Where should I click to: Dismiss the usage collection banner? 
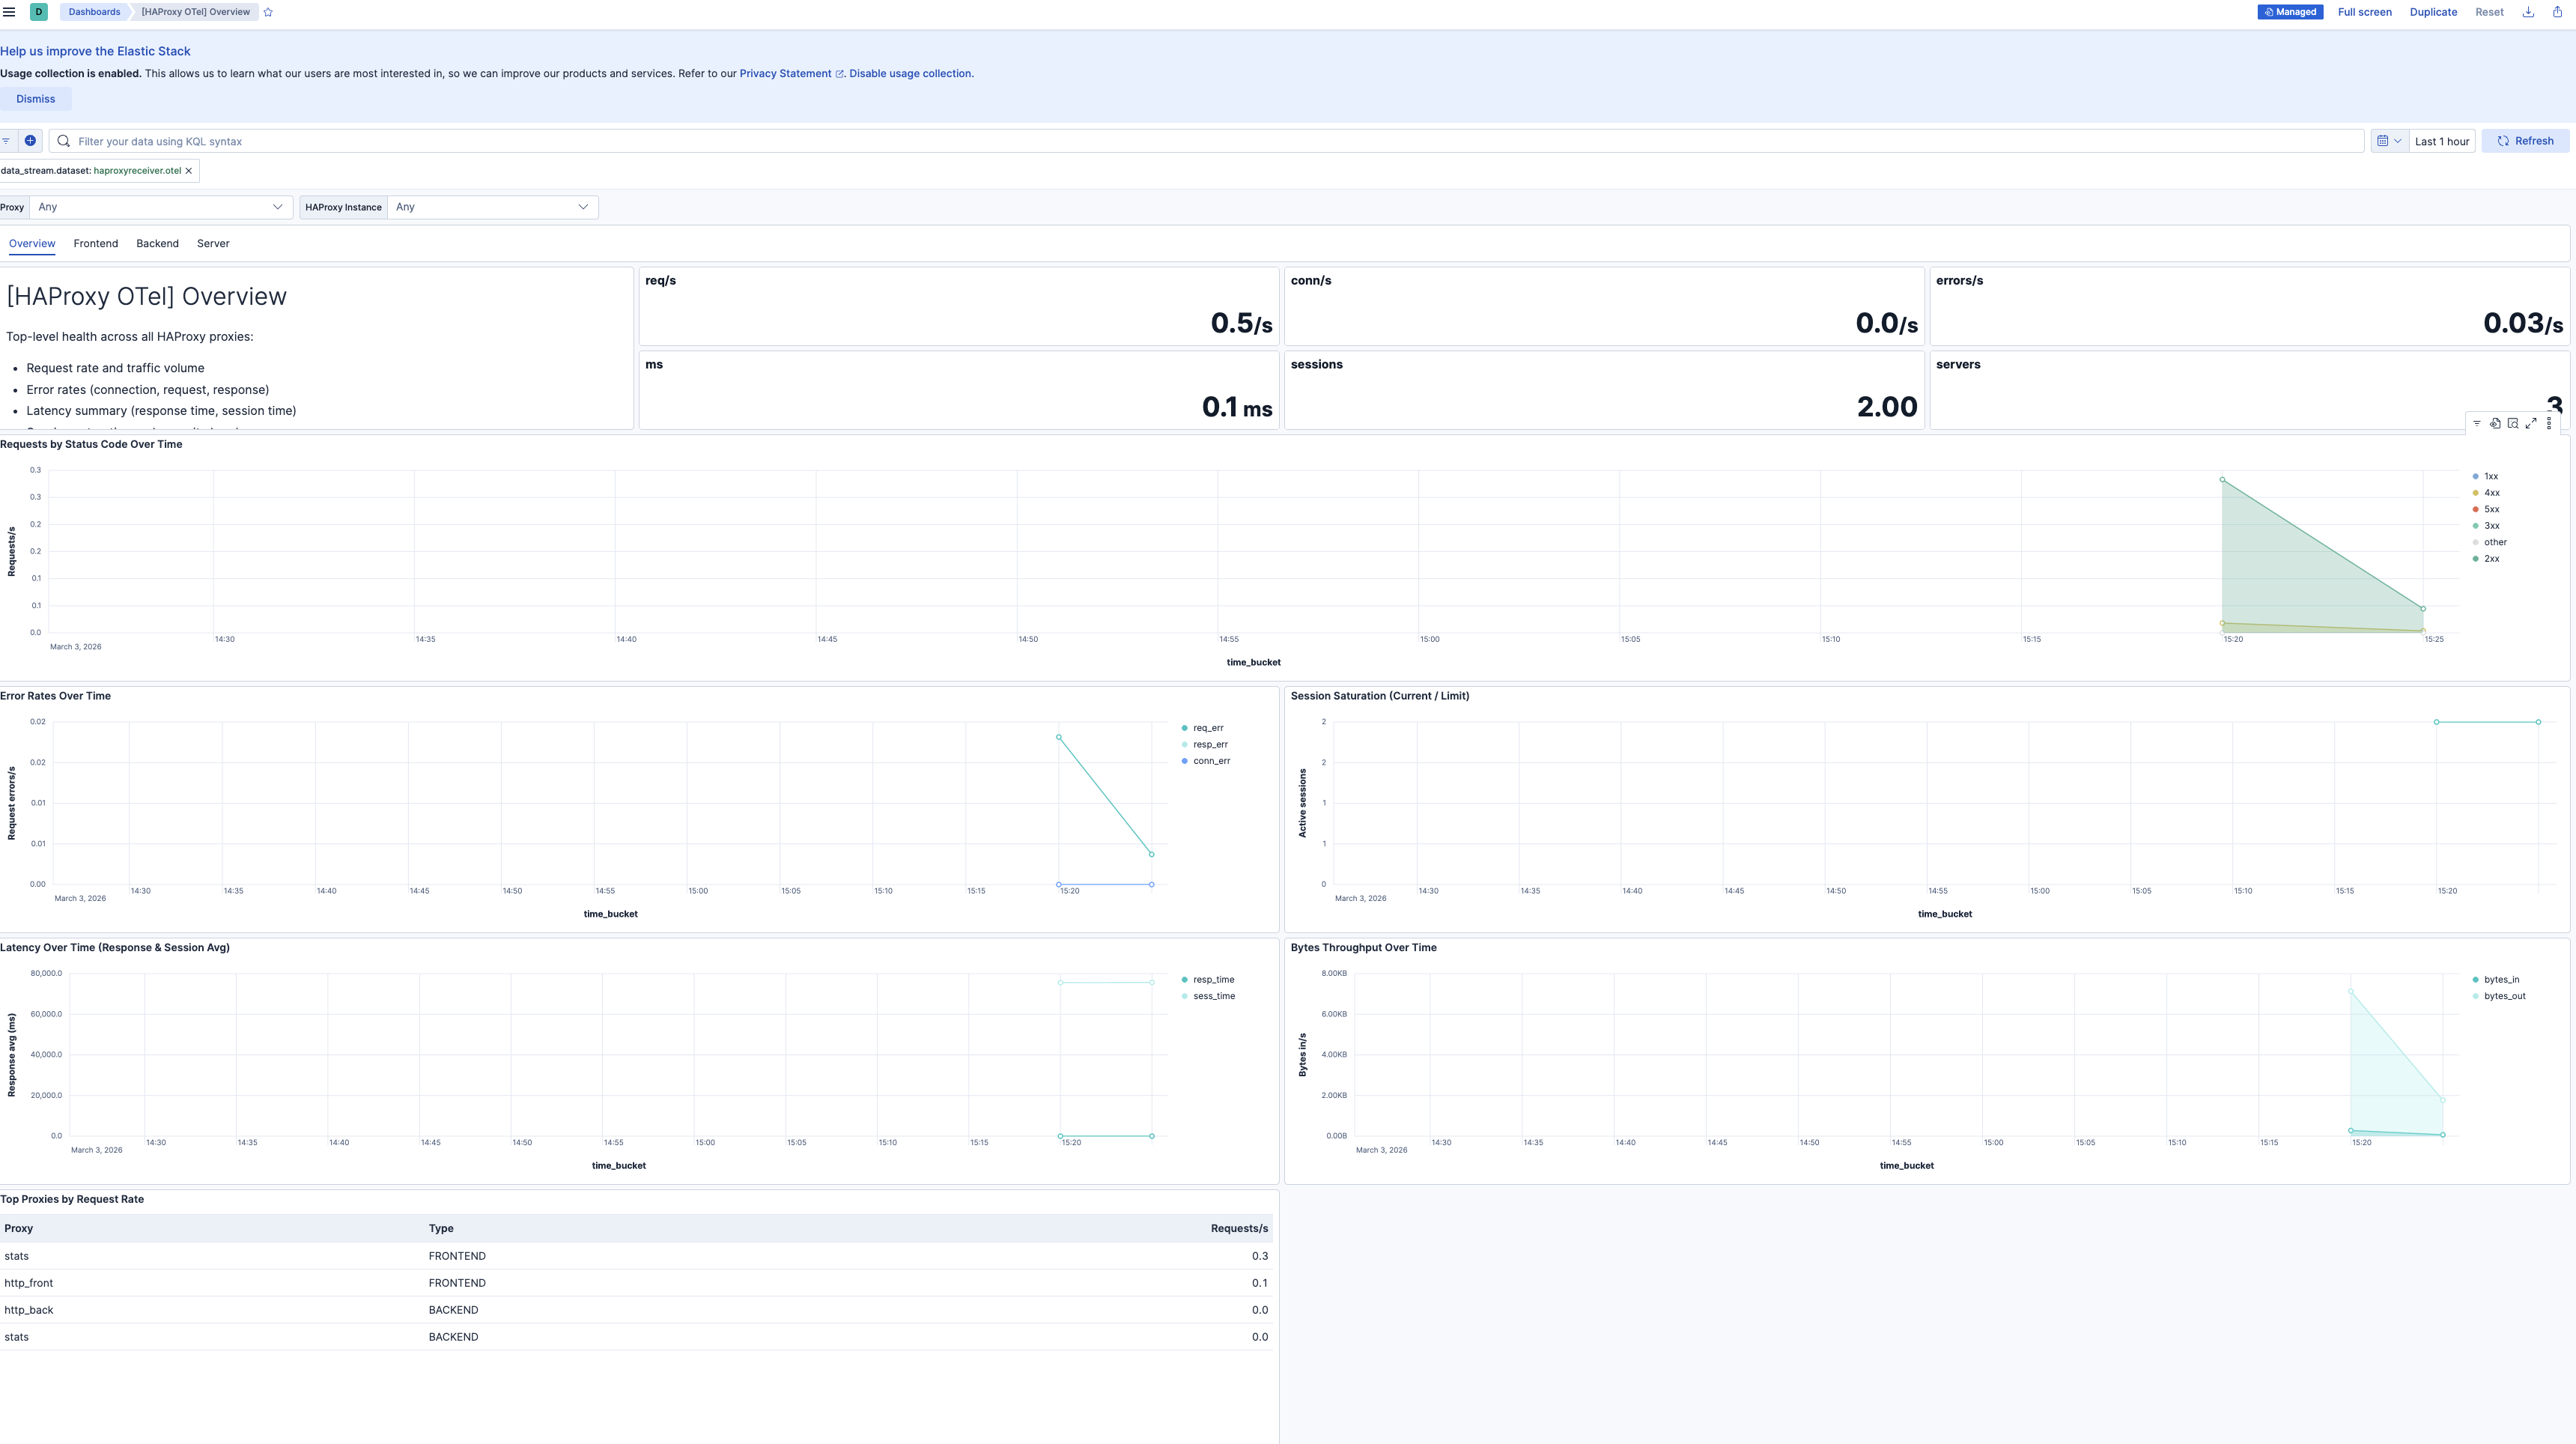coord(35,98)
